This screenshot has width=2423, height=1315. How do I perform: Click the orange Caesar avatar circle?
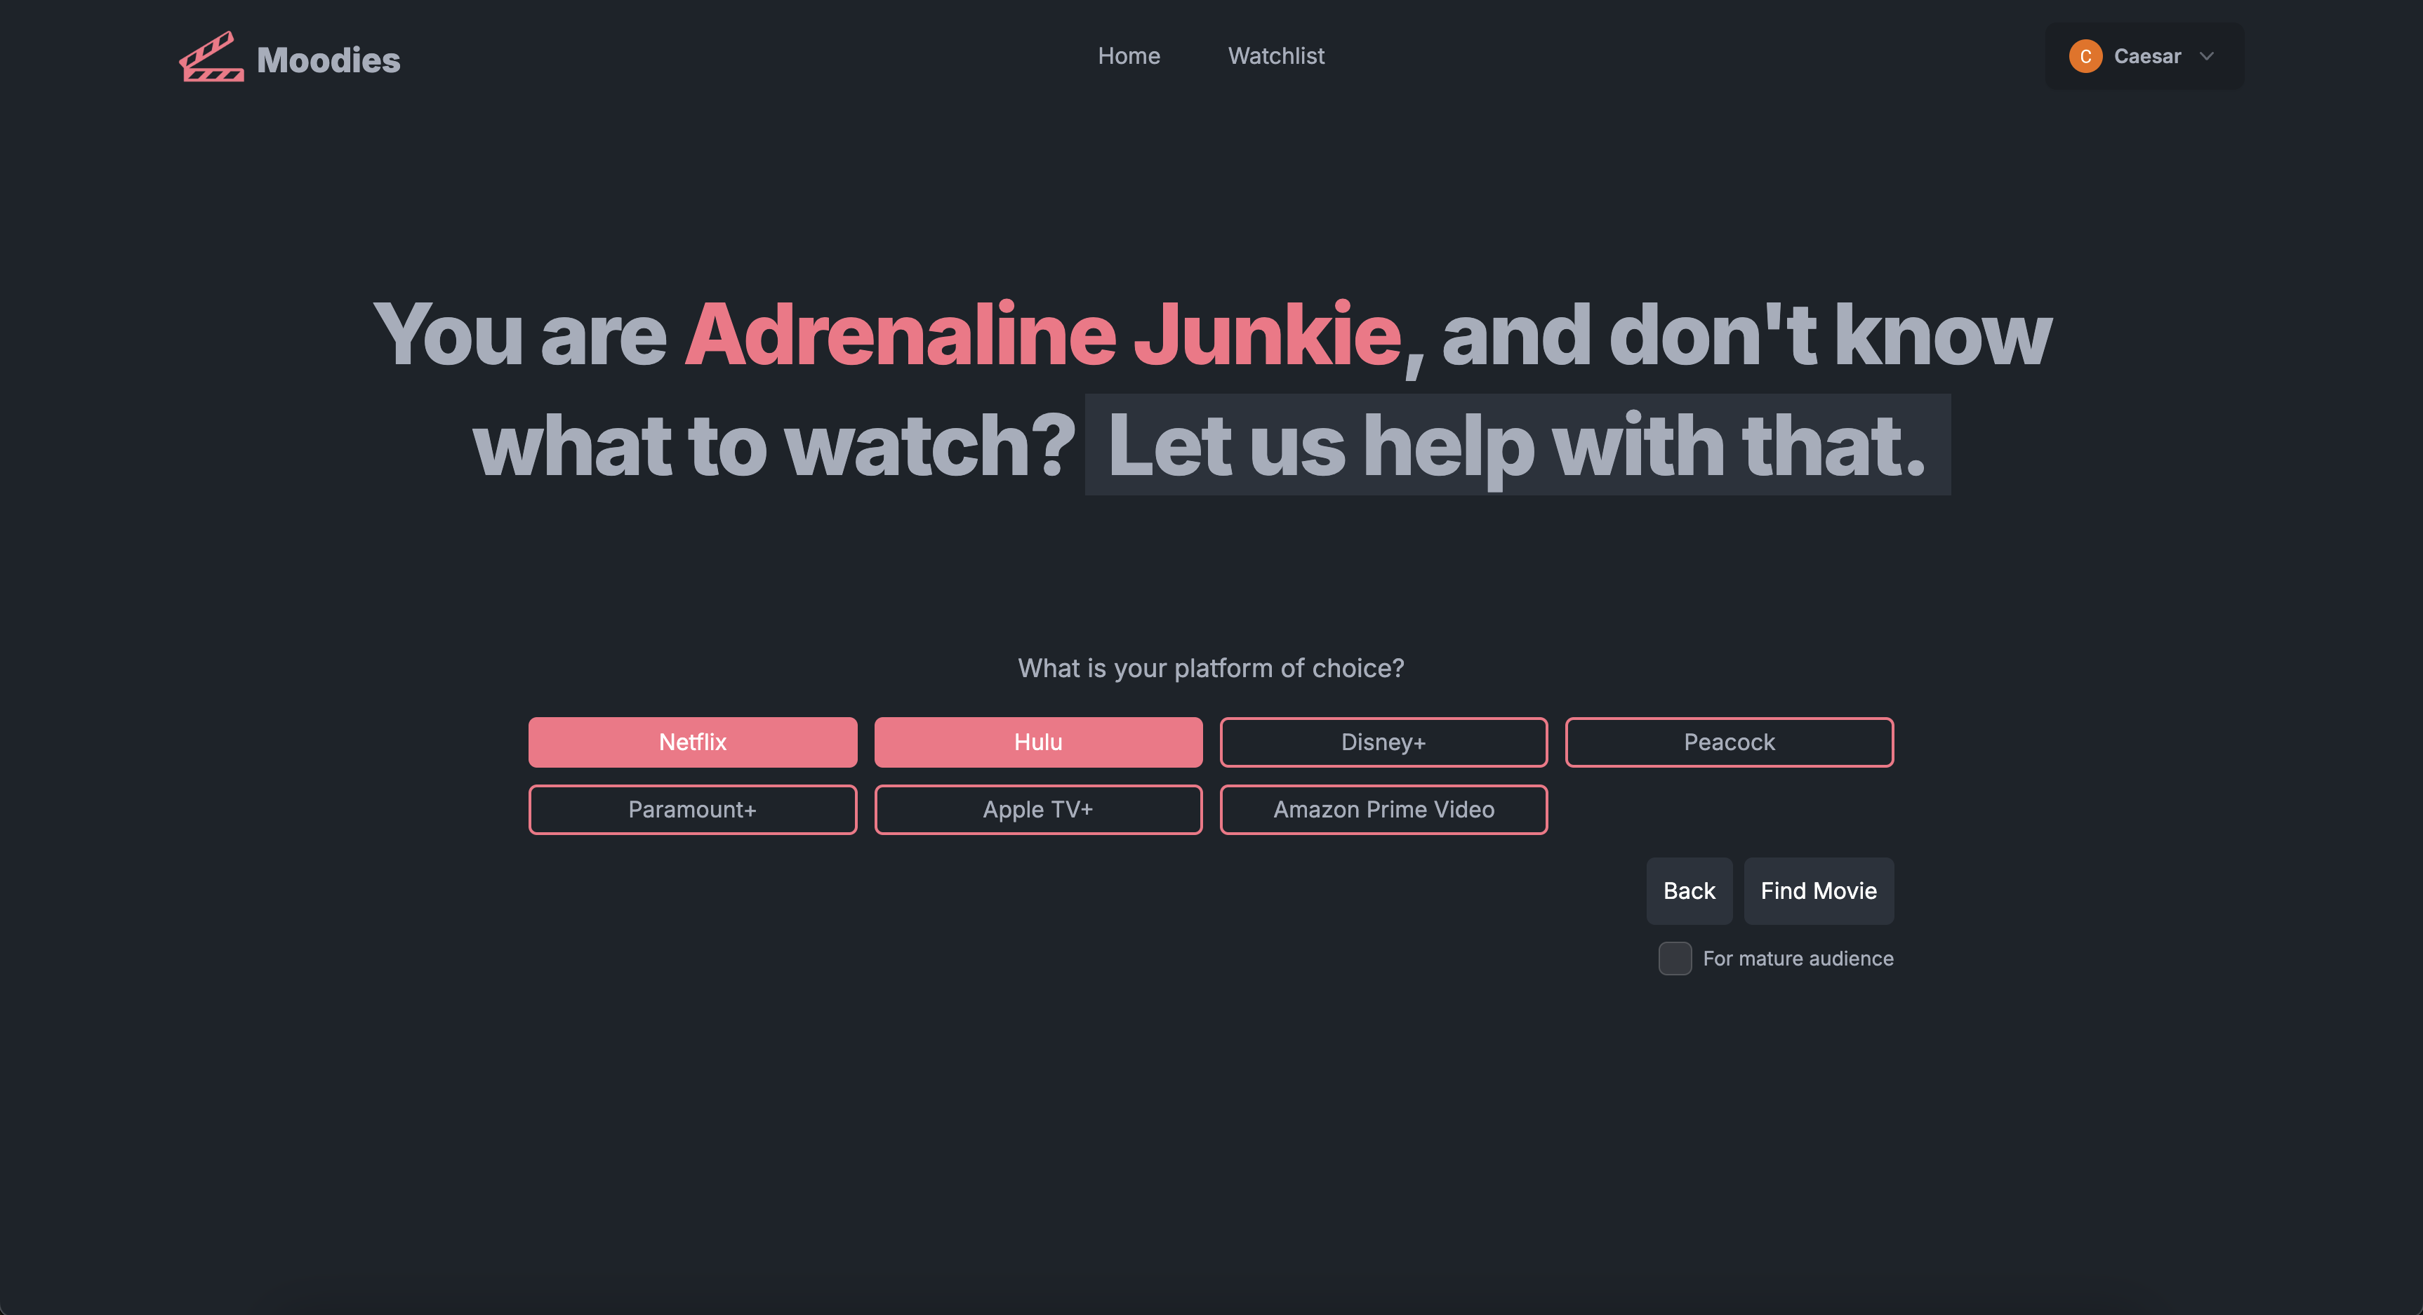[x=2085, y=56]
